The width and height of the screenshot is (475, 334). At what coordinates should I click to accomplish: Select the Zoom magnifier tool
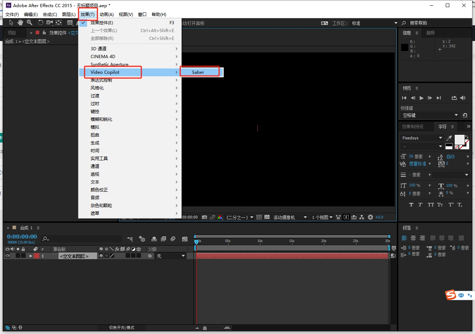(x=30, y=23)
